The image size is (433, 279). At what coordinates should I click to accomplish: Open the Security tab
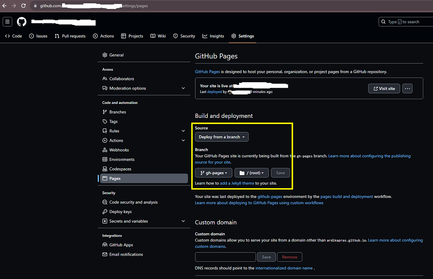point(184,36)
